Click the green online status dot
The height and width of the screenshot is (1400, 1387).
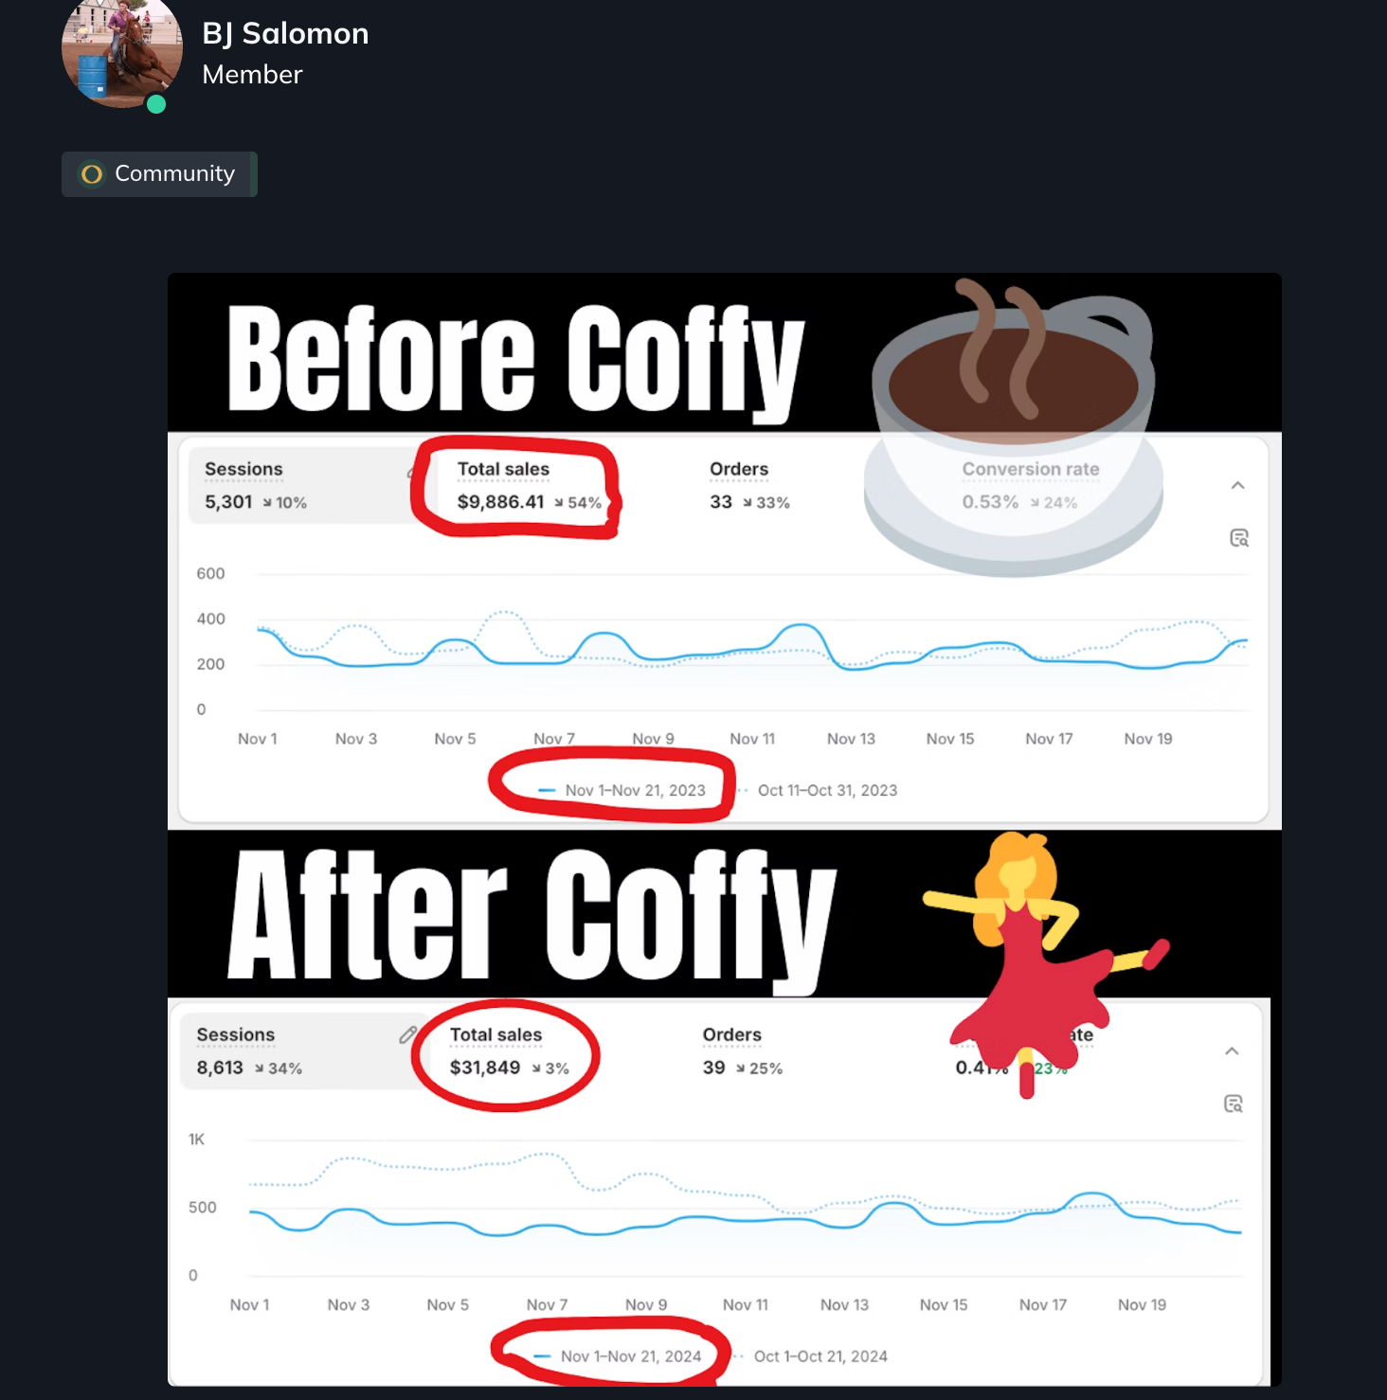[156, 104]
